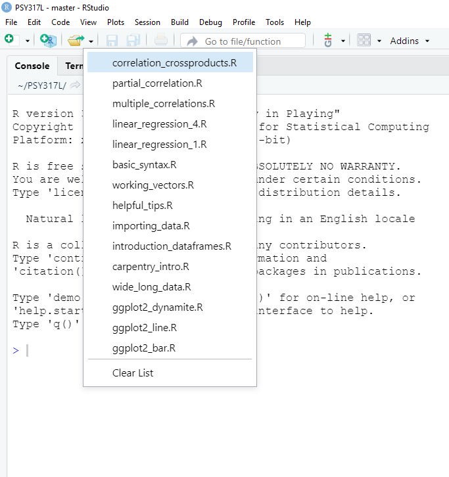This screenshot has height=477, width=449.
Task: Click the Save document icon
Action: pyautogui.click(x=112, y=41)
